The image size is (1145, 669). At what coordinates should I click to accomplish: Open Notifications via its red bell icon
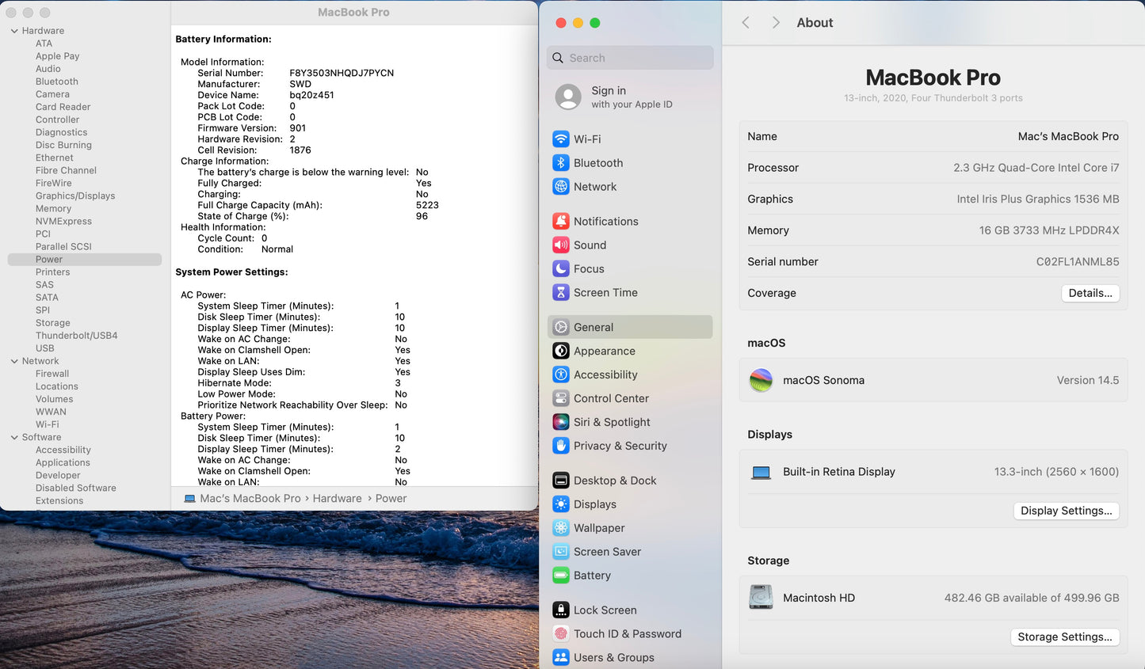(561, 222)
